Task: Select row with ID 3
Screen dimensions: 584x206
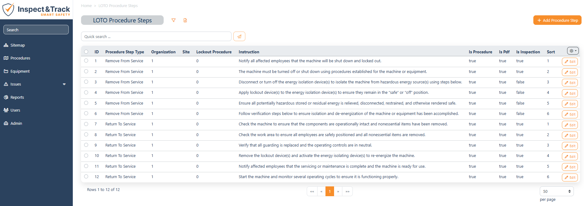Action: 86,82
